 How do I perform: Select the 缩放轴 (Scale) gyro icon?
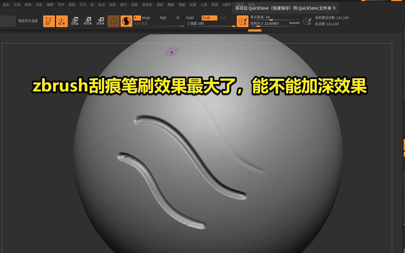88,21
